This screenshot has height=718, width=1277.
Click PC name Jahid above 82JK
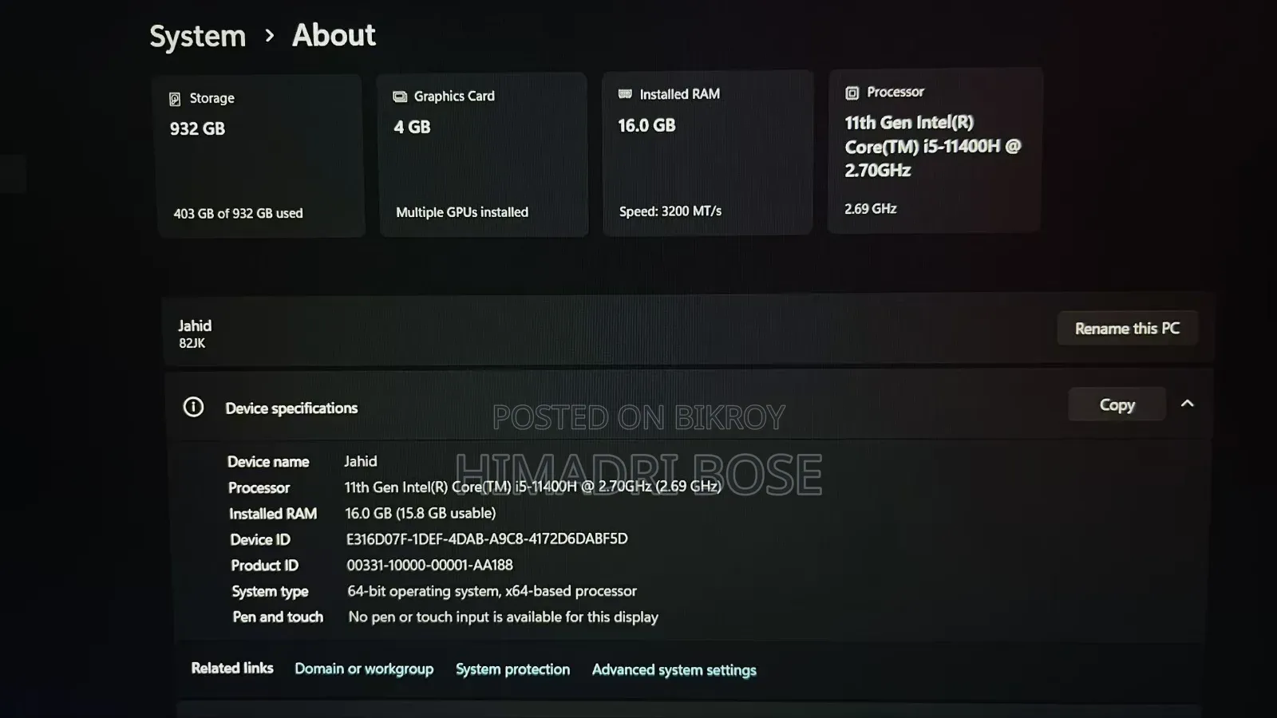195,325
